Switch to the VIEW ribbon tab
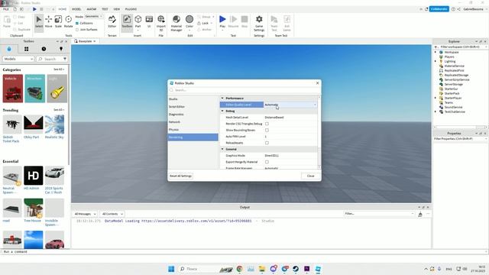Screen dimensions: 489x275 pos(117,9)
